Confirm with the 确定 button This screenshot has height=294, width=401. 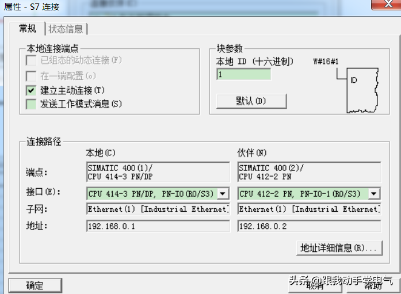point(35,285)
